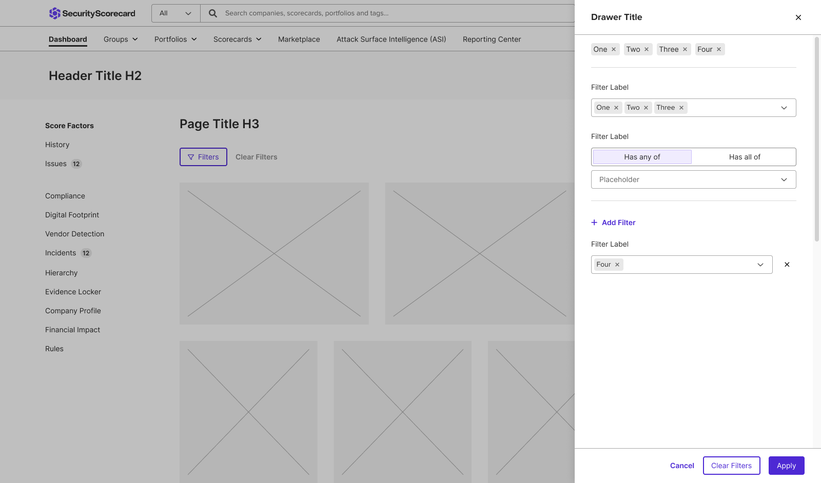Expand first Filter Label multi-select chevron

tap(784, 108)
